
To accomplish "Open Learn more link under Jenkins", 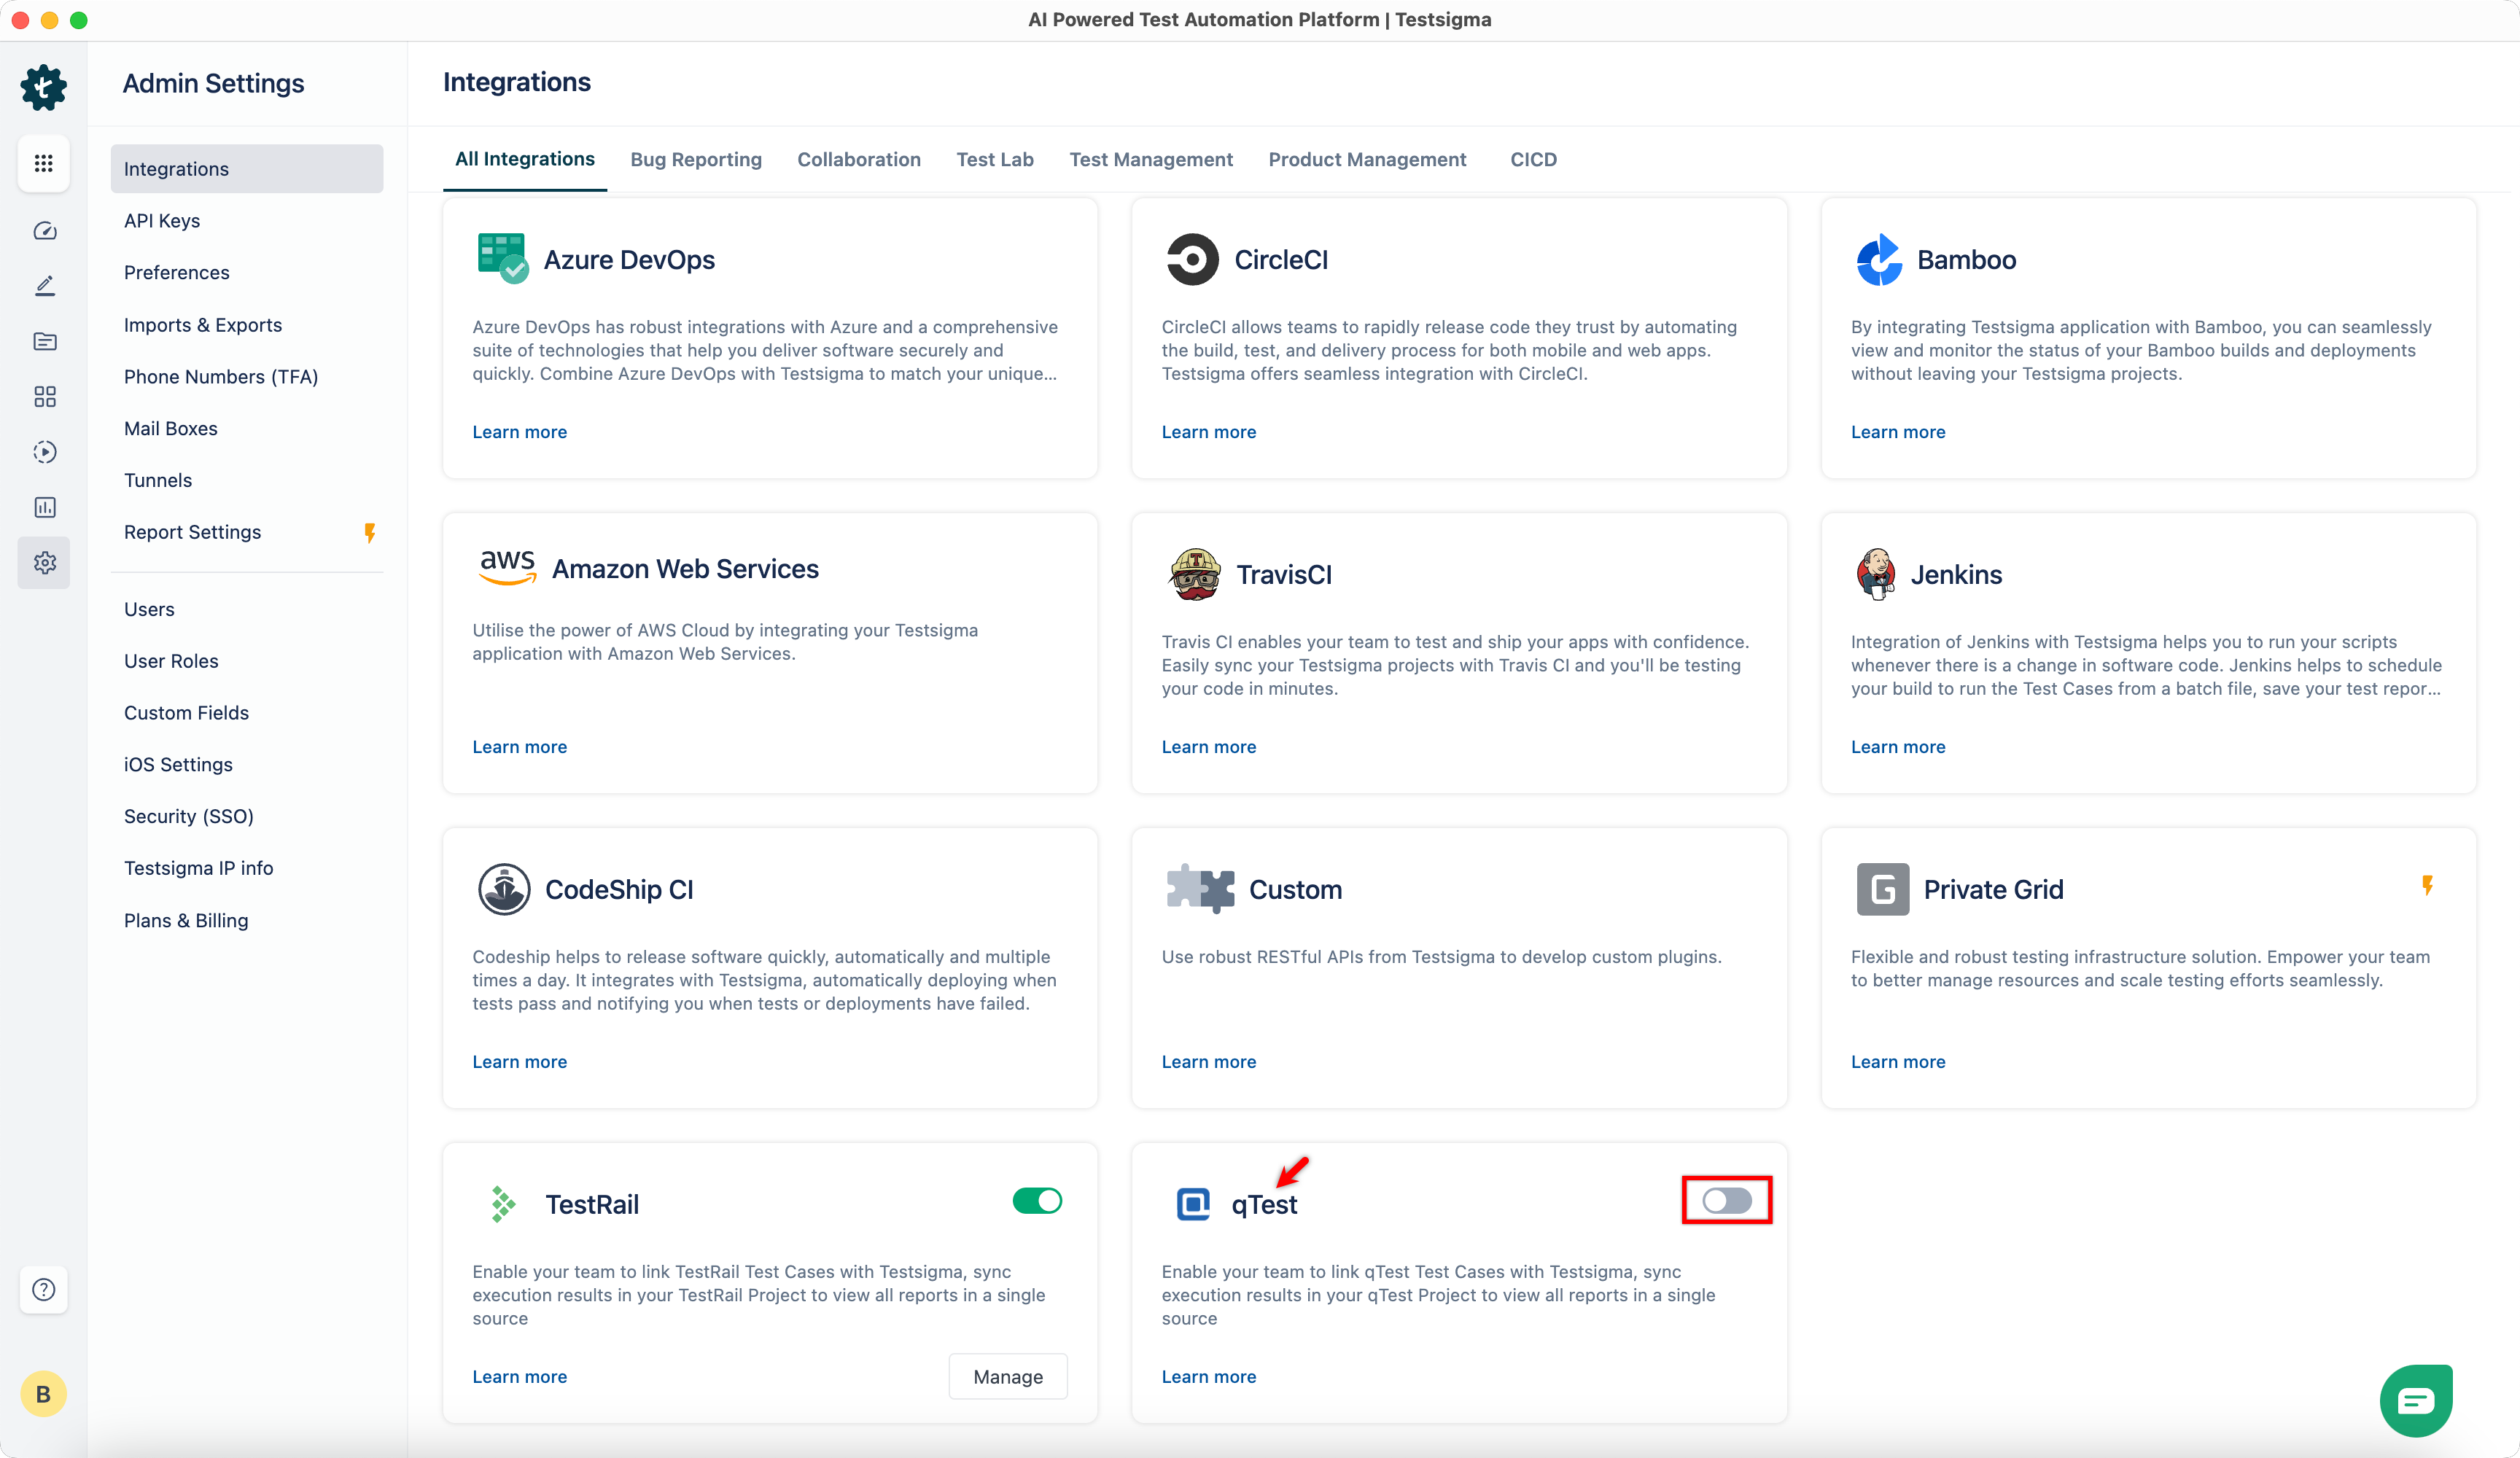I will (1897, 746).
